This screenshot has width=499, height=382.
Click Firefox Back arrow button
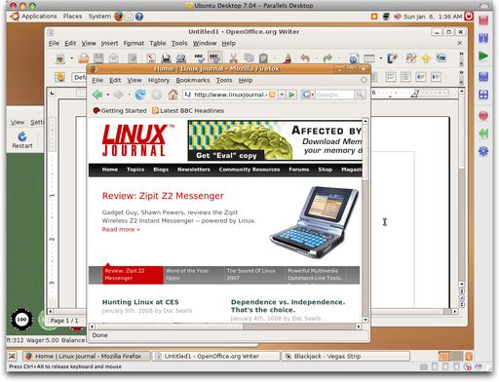[x=97, y=95]
